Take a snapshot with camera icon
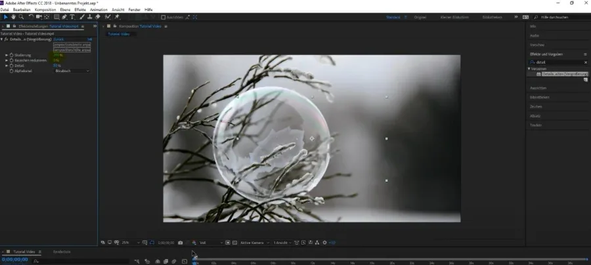591x265 pixels. [x=181, y=243]
